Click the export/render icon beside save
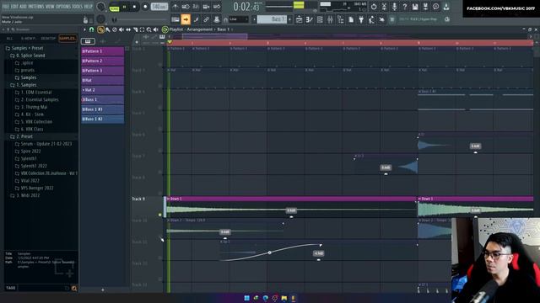Image resolution: width=540 pixels, height=303 pixels. [x=425, y=7]
